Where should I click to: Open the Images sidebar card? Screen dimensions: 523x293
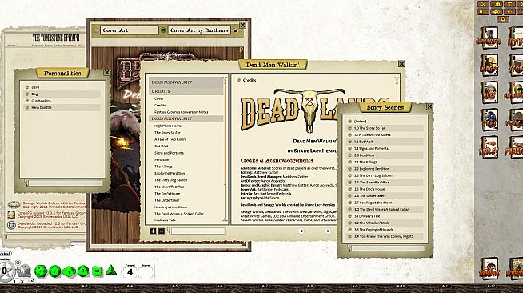(x=489, y=66)
